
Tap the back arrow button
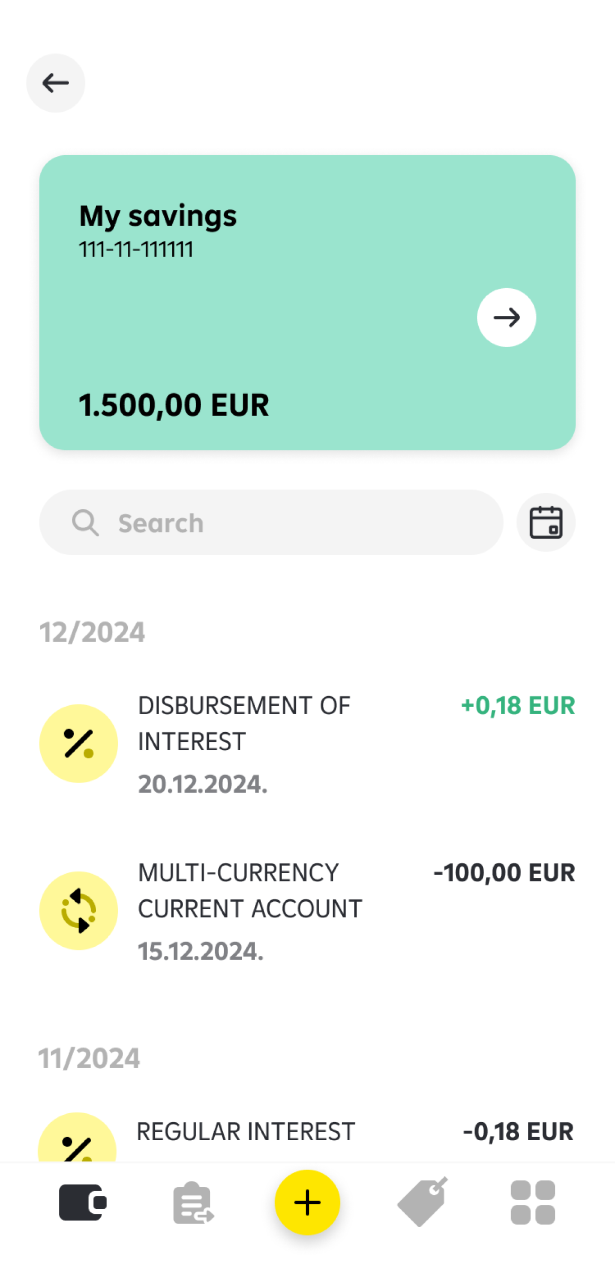coord(56,83)
